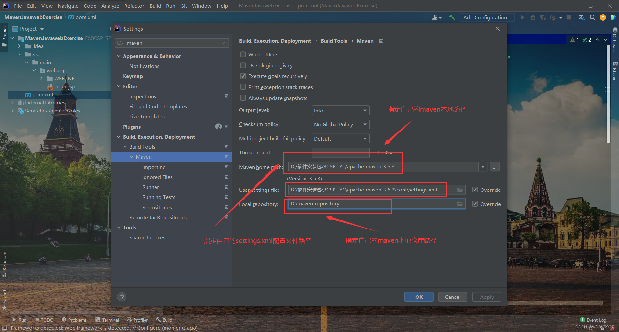Screen dimensions: 619x332
Task: Browse folder for Local repository
Action: coord(460,204)
